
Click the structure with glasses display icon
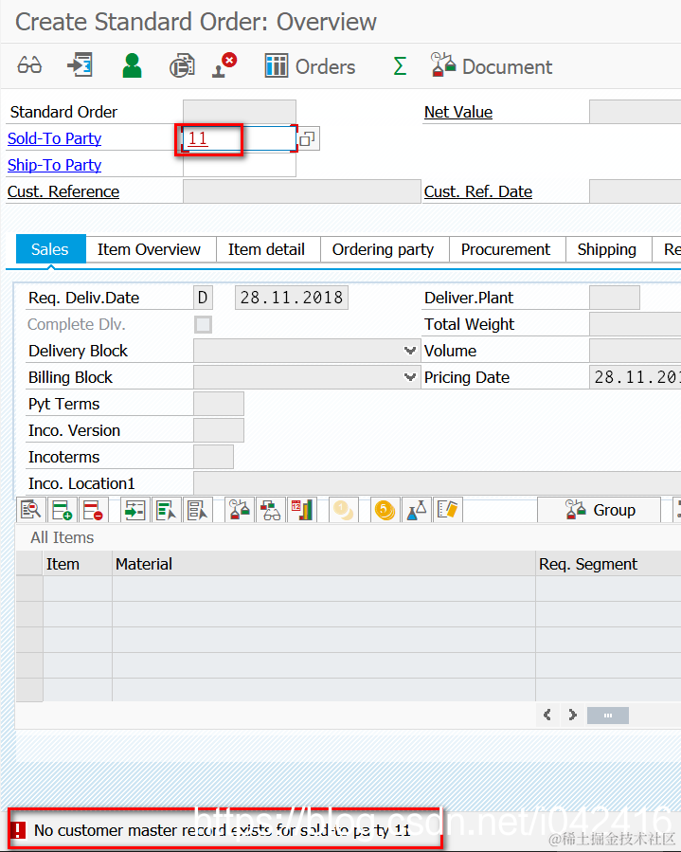coord(271,510)
